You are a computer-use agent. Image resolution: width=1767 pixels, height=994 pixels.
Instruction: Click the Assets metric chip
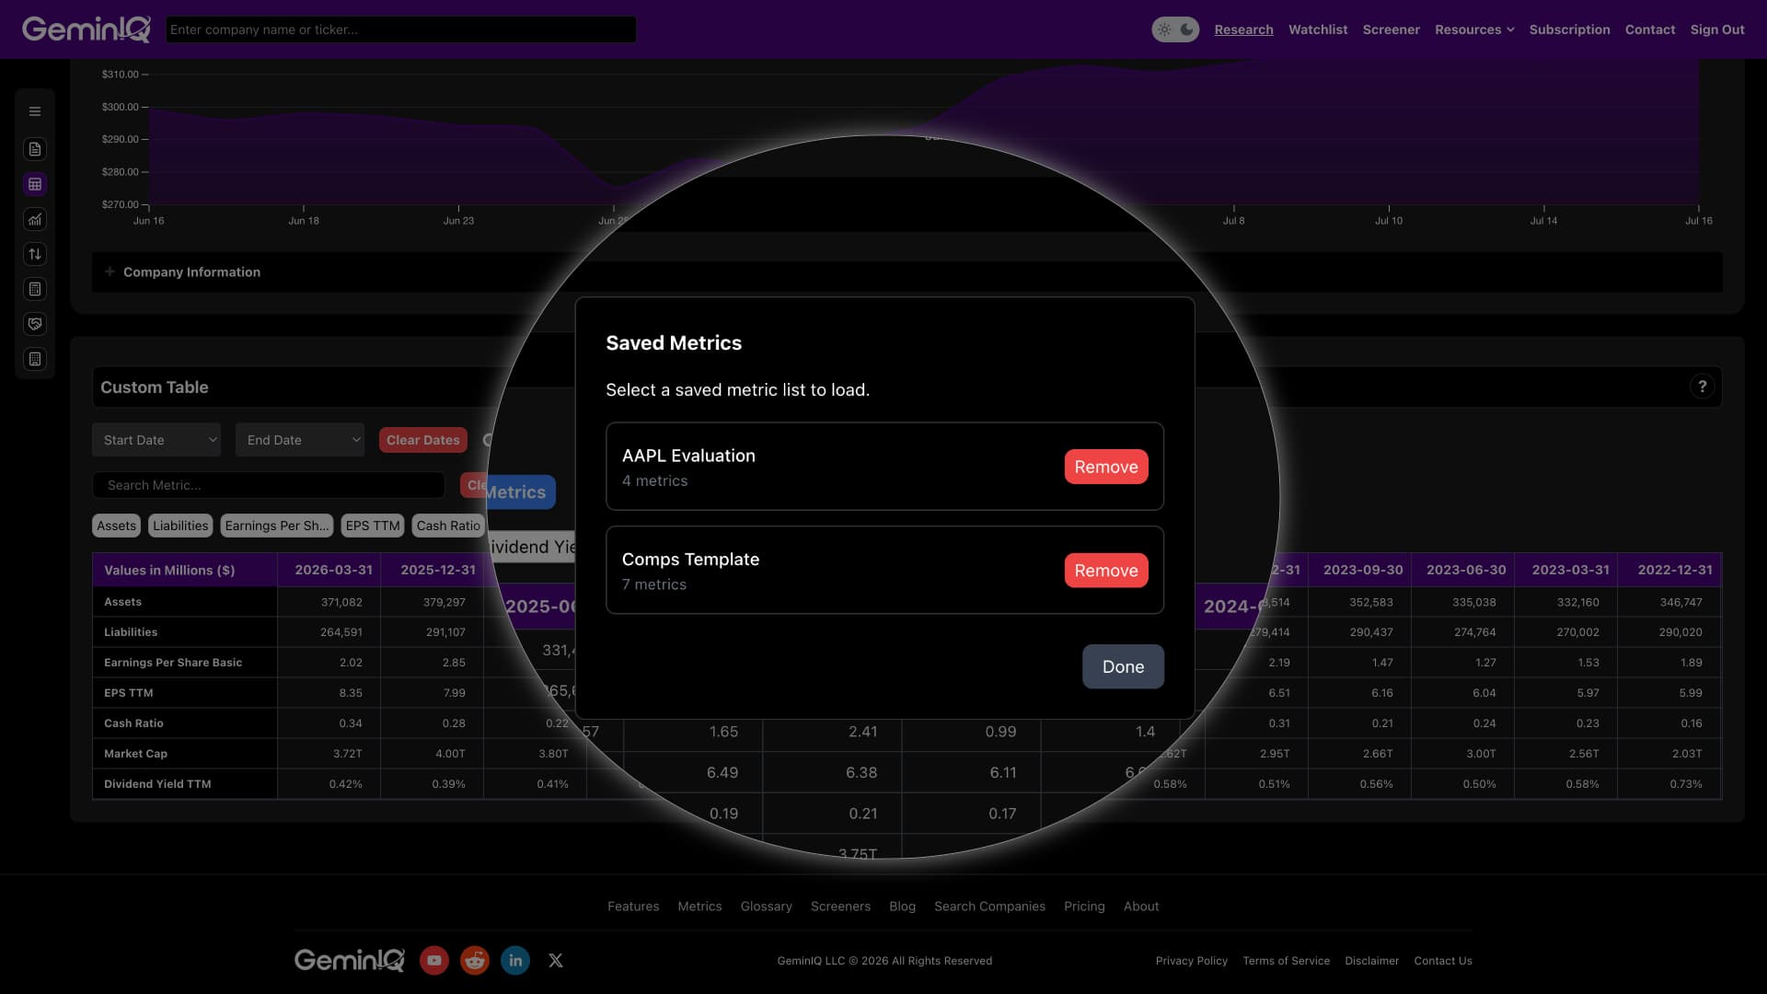pos(116,526)
